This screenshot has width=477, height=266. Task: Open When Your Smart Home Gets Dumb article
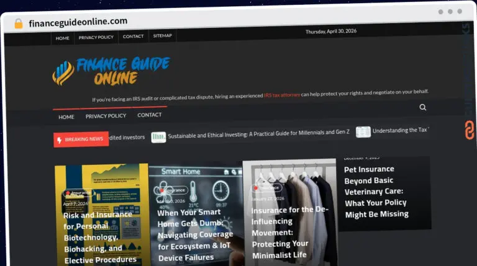(195, 235)
